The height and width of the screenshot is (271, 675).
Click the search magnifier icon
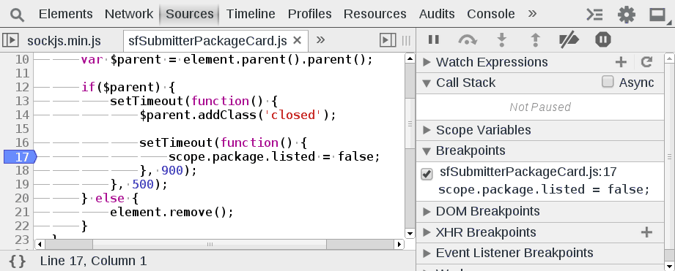pos(17,15)
